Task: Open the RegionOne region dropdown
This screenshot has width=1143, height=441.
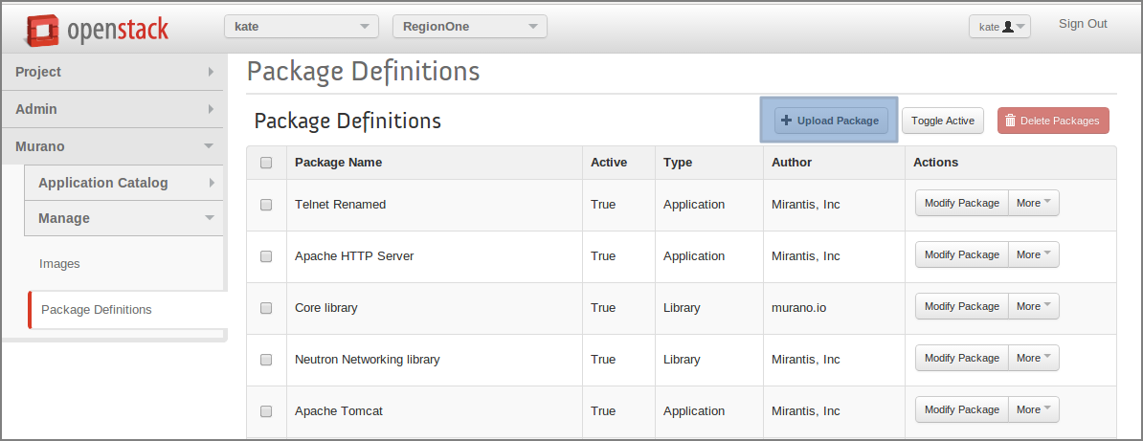Action: [469, 27]
